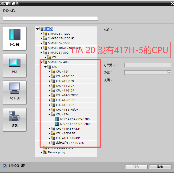This screenshot has width=174, height=173.
Task: Select the HMI device category icon
Action: tap(15, 66)
